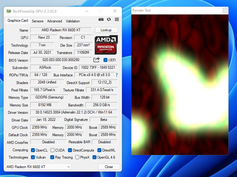This screenshot has width=237, height=177.
Task: Click the GPU-Z title bar app icon
Action: pyautogui.click(x=9, y=11)
